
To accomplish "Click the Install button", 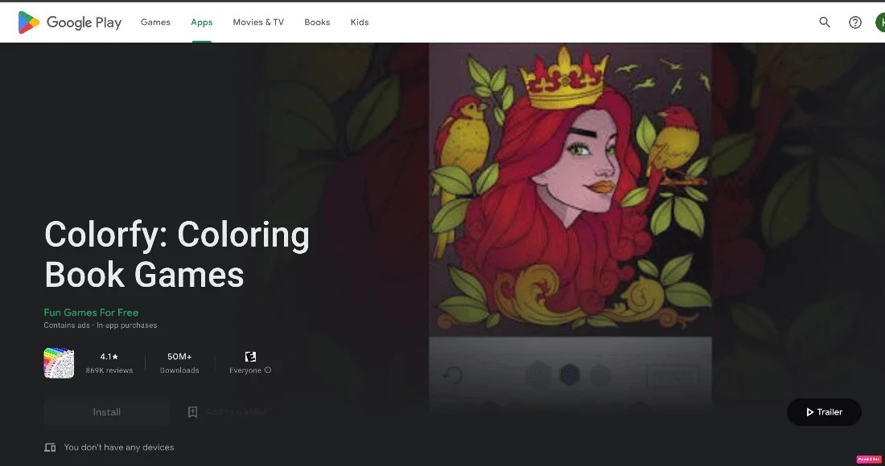I will point(107,412).
